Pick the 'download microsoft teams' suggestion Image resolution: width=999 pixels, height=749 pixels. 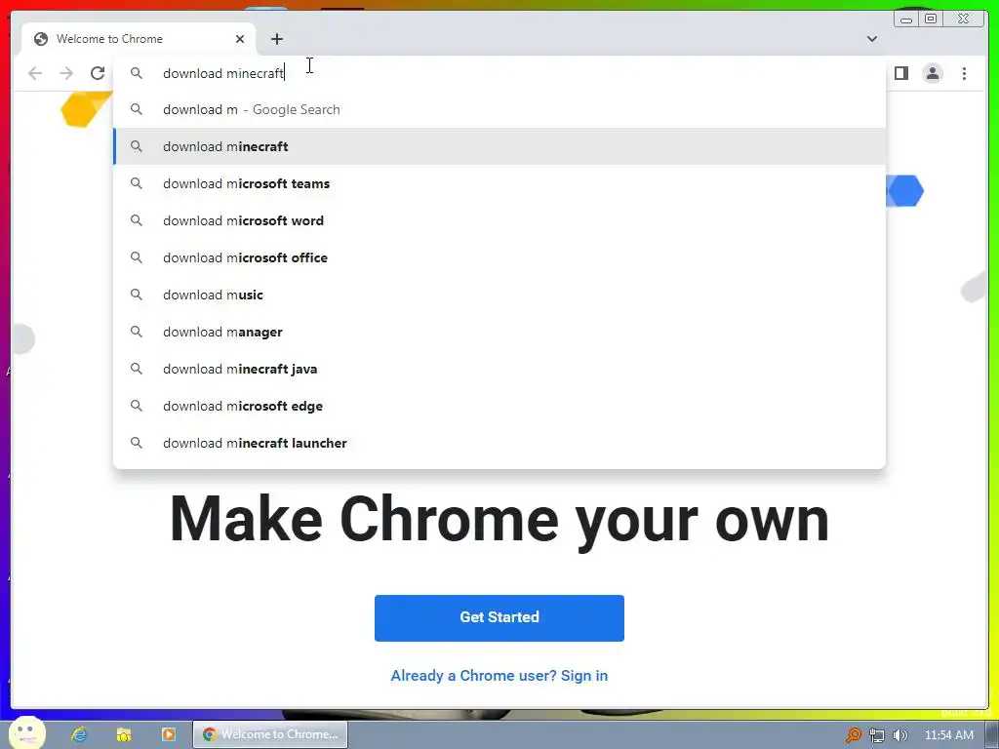tap(499, 183)
